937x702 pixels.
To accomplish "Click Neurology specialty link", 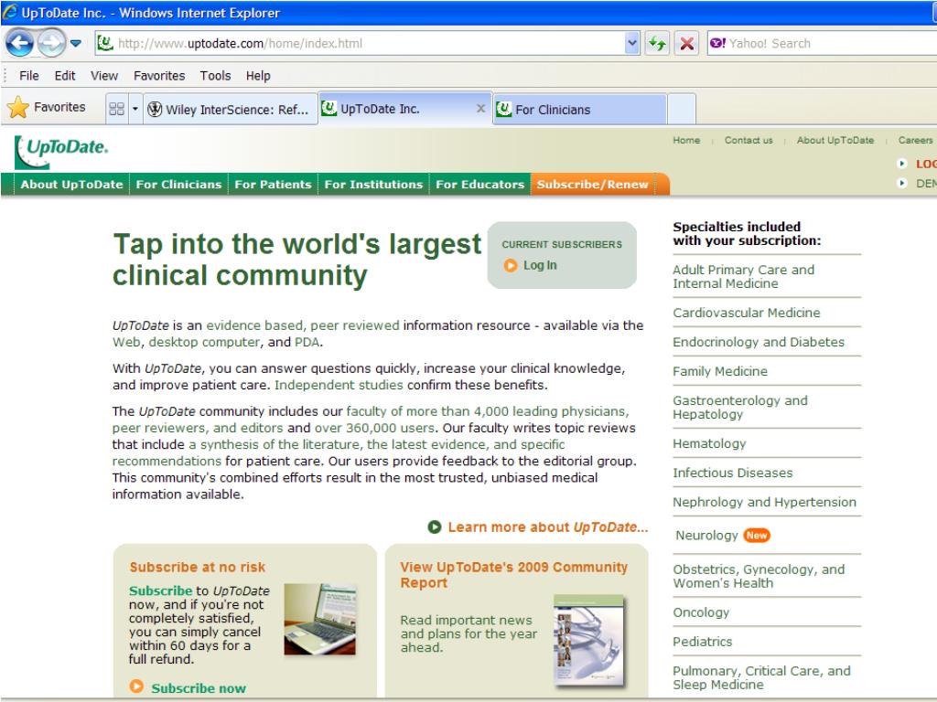I will 707,536.
